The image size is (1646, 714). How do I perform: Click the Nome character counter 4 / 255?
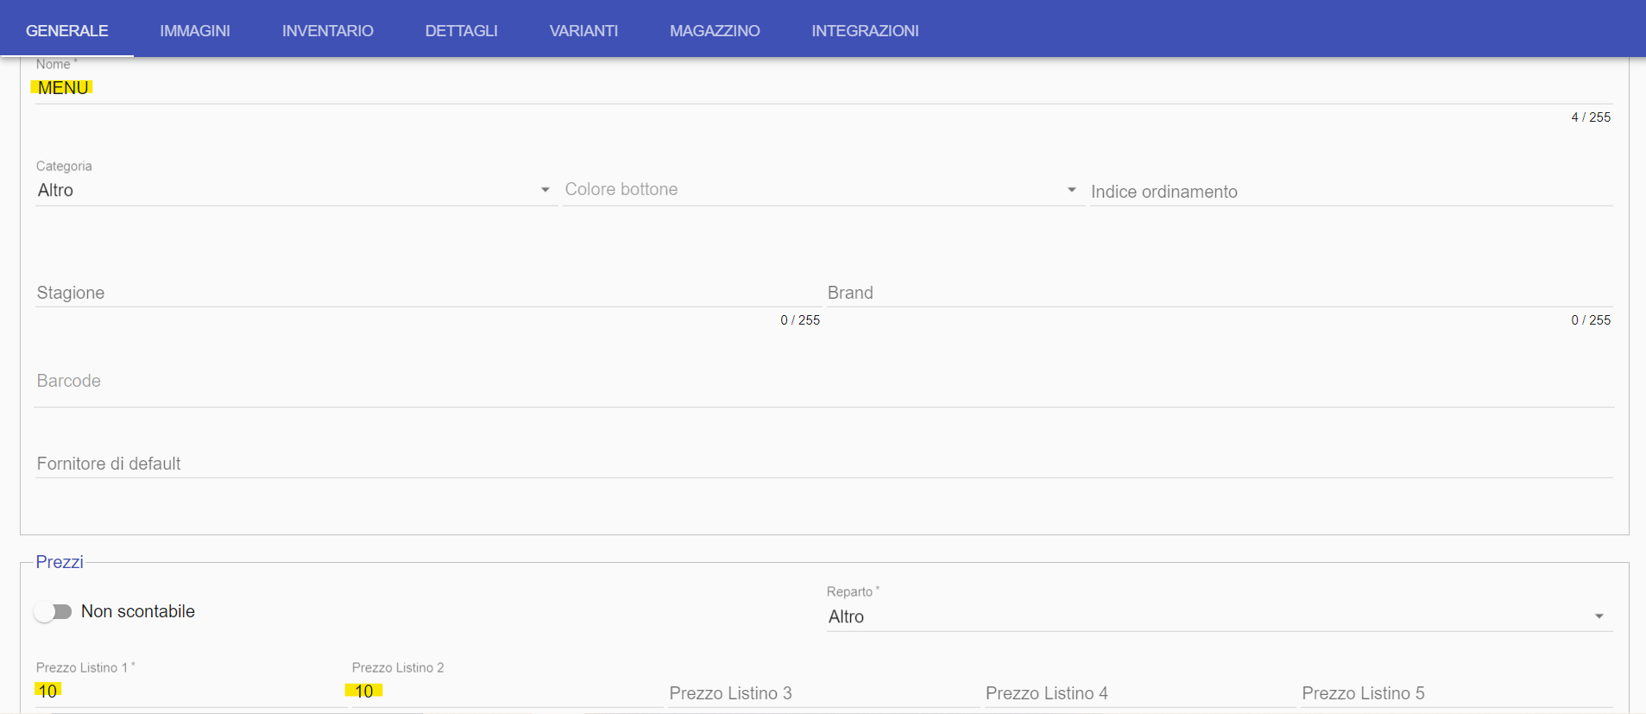coord(1591,117)
